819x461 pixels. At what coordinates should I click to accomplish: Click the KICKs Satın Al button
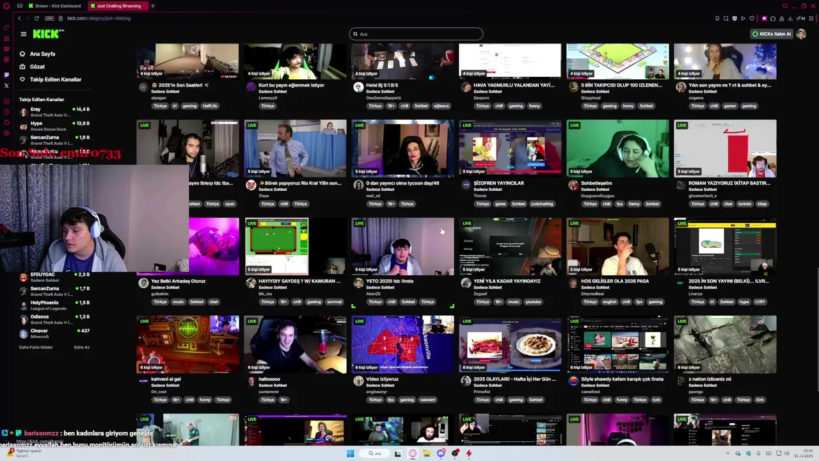pyautogui.click(x=772, y=34)
